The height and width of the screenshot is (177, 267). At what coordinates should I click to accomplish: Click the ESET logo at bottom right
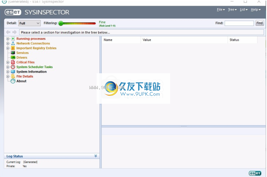click(255, 173)
